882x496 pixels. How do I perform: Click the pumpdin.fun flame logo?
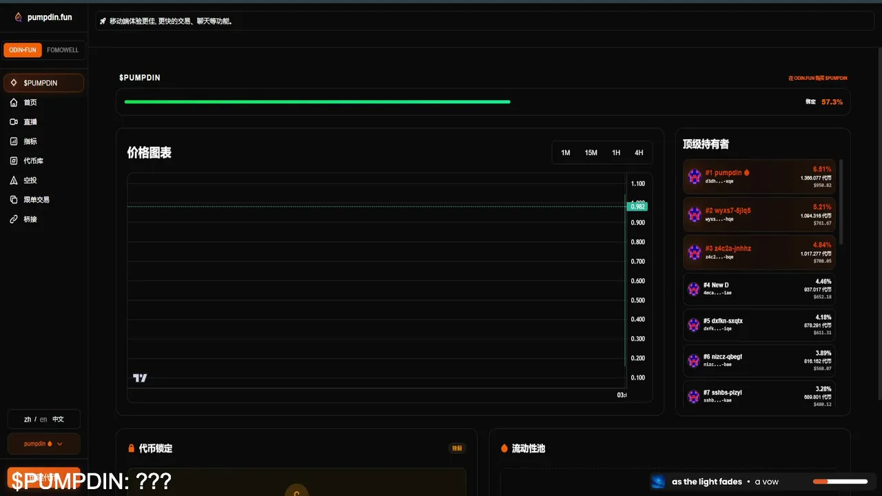pyautogui.click(x=19, y=17)
